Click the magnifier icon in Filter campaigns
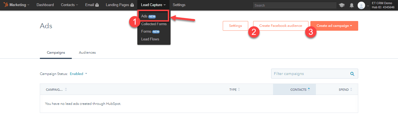This screenshot has height=122, width=398. tap(352, 74)
